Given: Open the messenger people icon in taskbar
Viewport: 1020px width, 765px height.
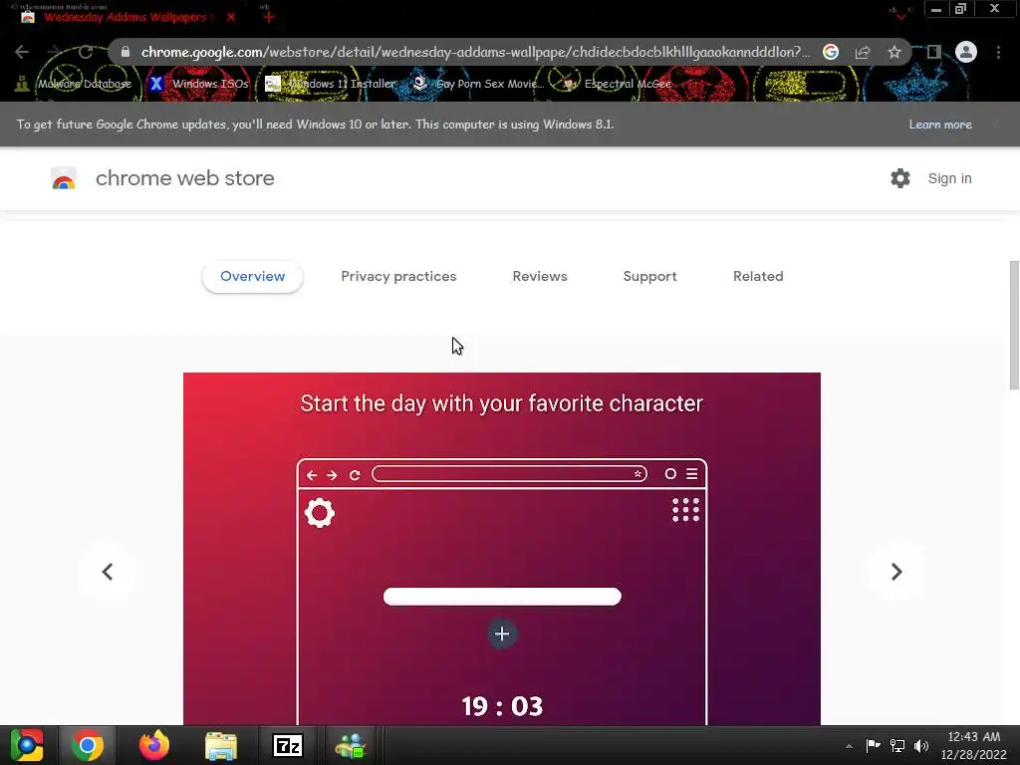Looking at the screenshot, I should click(x=352, y=745).
